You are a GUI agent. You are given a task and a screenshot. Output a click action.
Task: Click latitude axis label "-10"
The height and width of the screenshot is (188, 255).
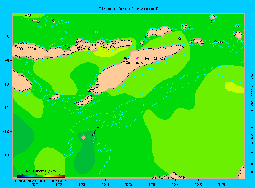point(6,84)
